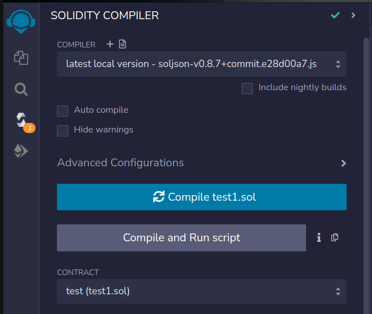Open the compiler version dropdown

coord(202,64)
